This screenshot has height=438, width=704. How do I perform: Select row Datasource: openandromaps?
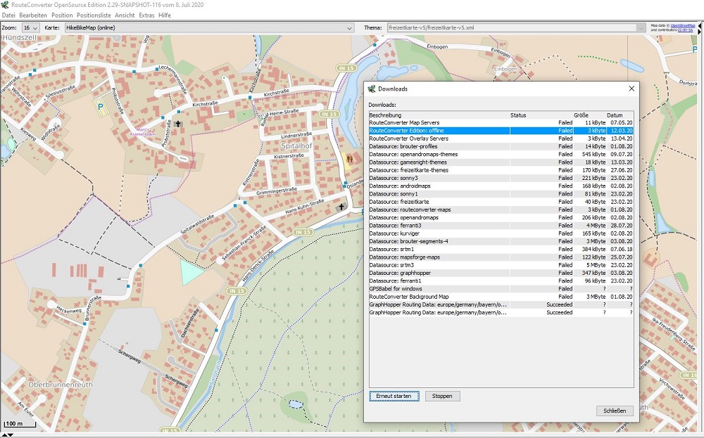click(501, 218)
